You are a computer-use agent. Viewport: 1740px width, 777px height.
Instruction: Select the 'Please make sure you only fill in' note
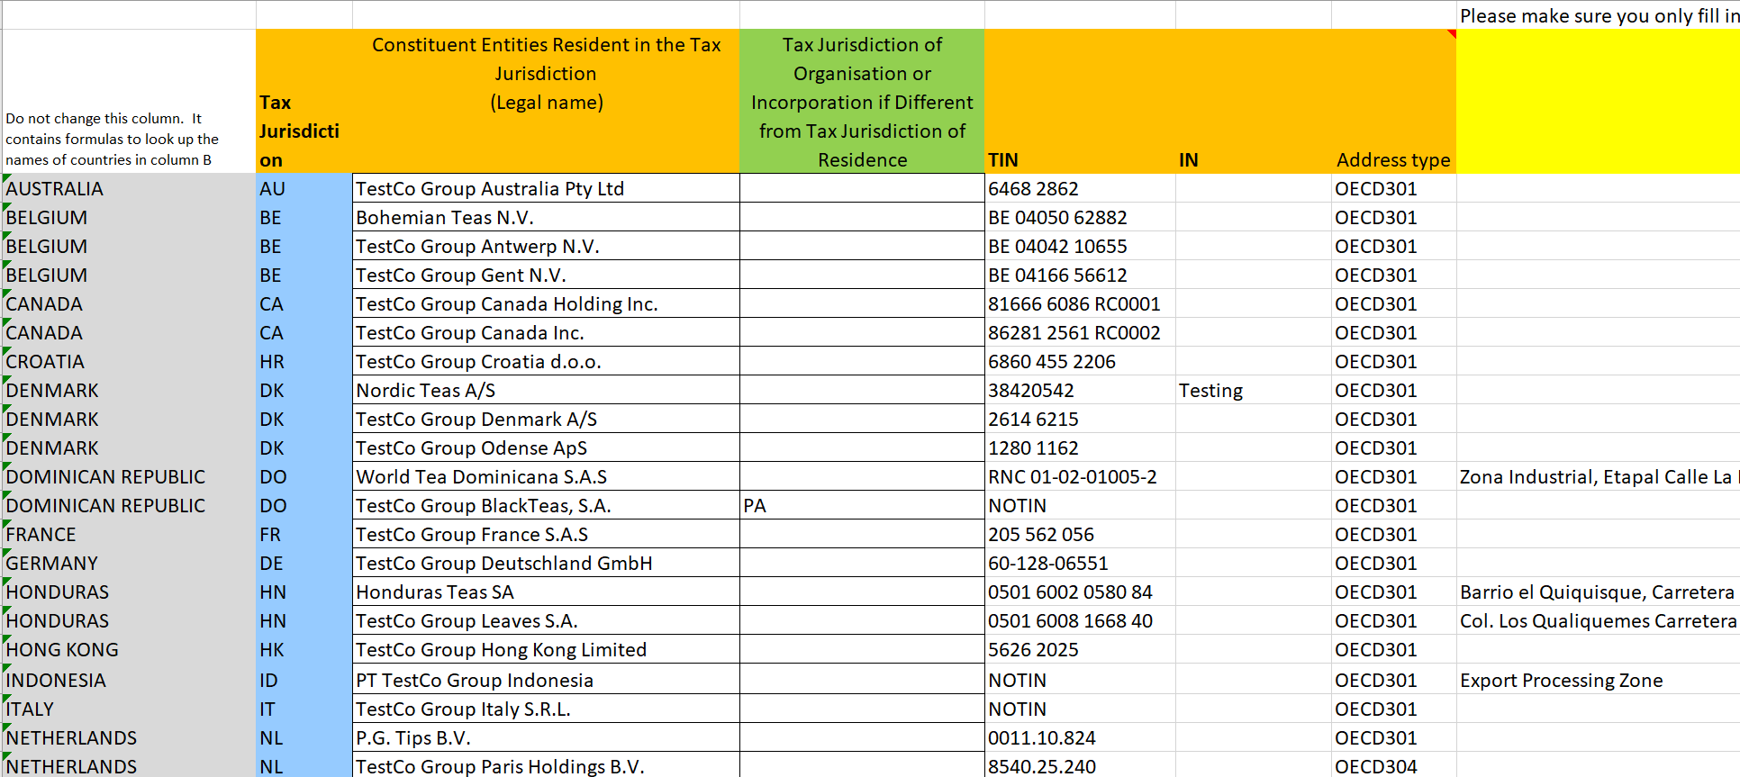pos(1597,15)
